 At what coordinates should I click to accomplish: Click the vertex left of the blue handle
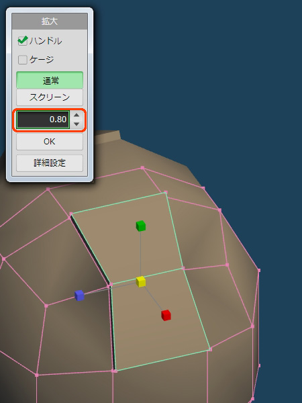coord(46,306)
